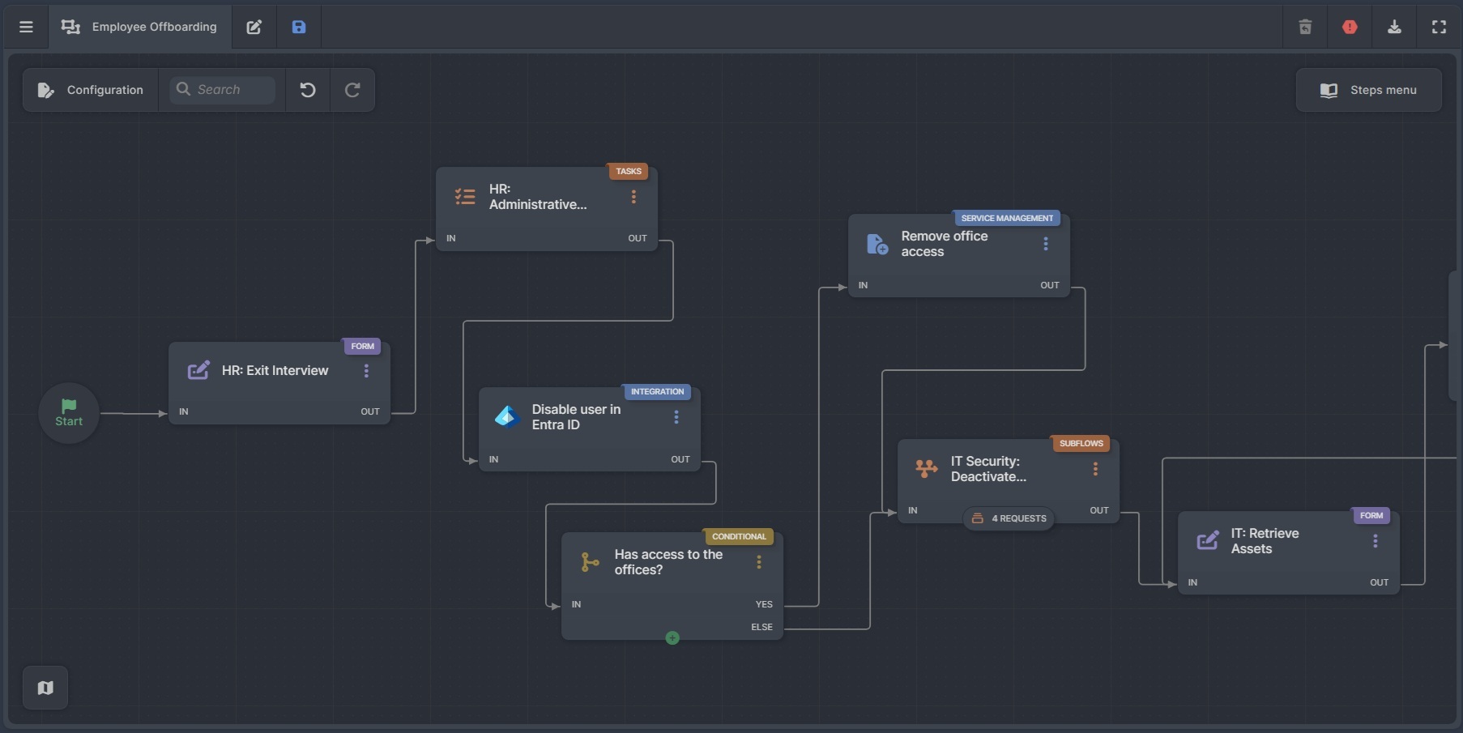
Task: Click the 4 REQUESTS badge
Action: (1009, 518)
